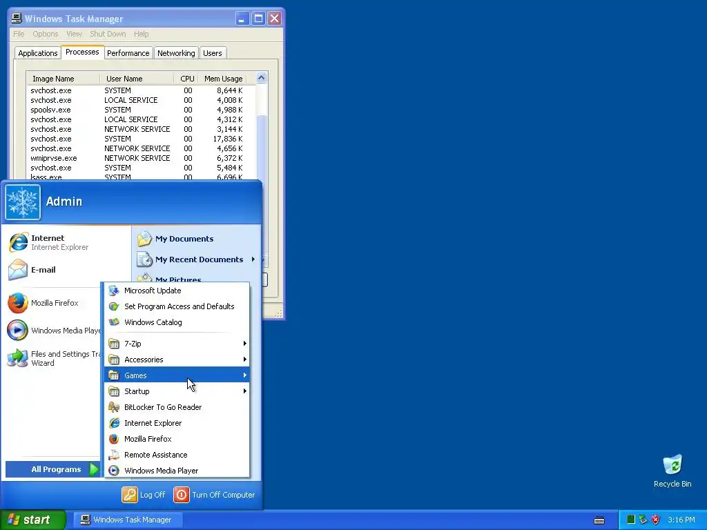707x530 pixels.
Task: Click the keyboard icon on taskbar
Action: coord(599,520)
